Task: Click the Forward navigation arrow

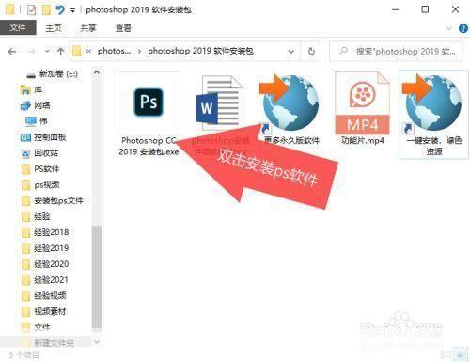Action: (x=31, y=52)
